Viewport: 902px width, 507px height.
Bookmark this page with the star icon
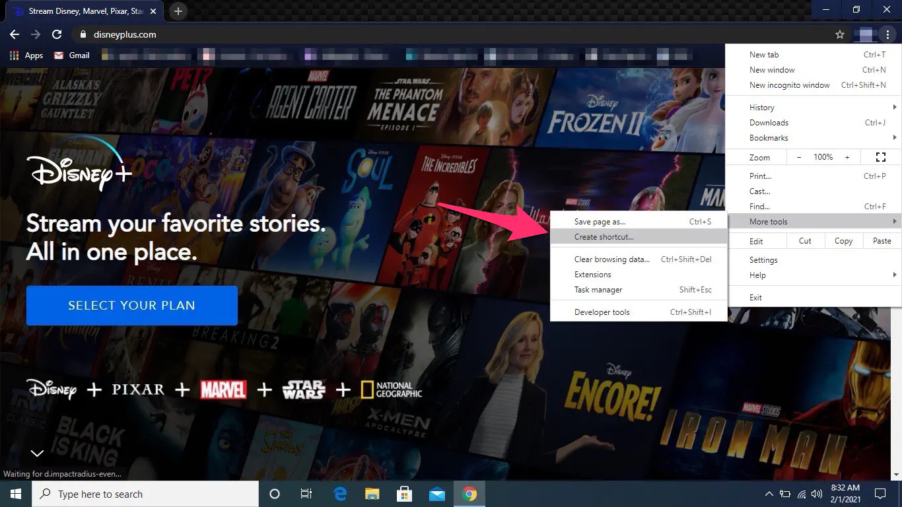click(x=840, y=34)
